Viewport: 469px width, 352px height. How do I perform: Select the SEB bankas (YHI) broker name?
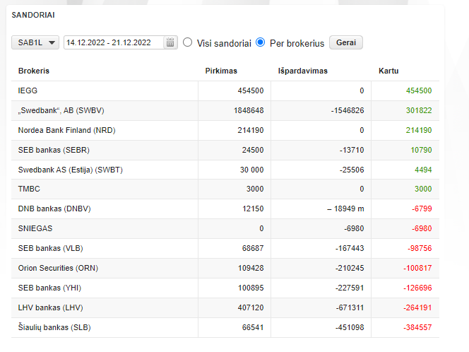(49, 288)
